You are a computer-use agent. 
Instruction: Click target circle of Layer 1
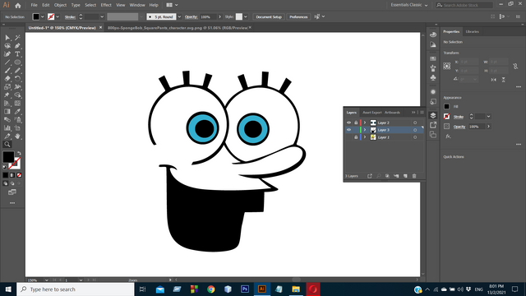(x=415, y=137)
